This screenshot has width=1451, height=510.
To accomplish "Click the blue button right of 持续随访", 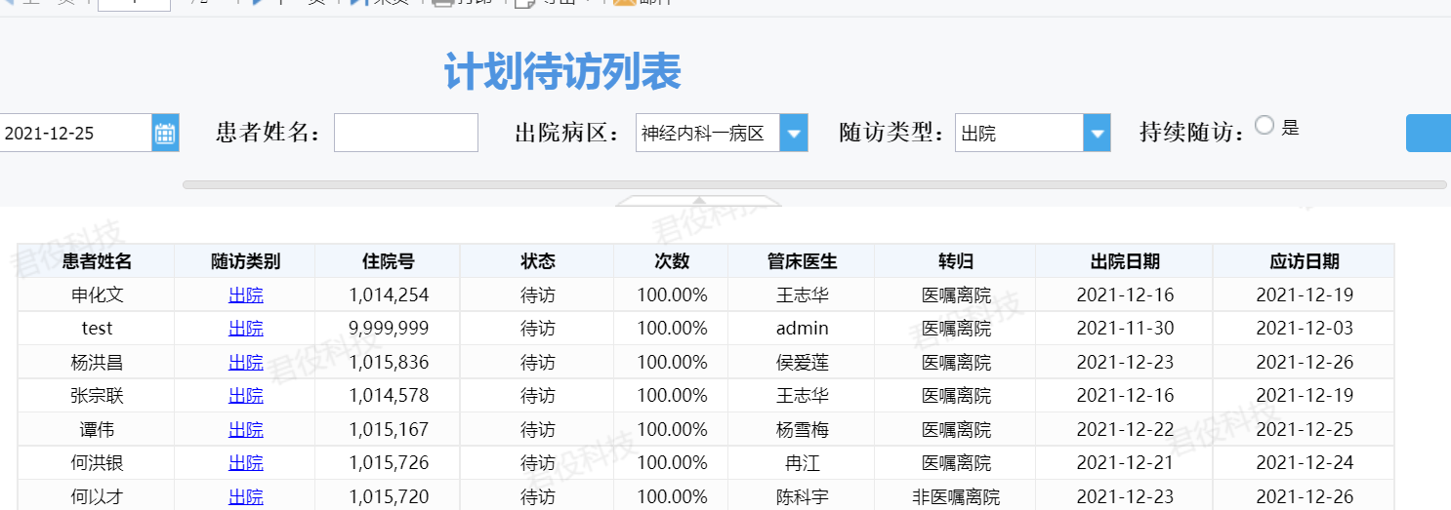I will point(1428,133).
